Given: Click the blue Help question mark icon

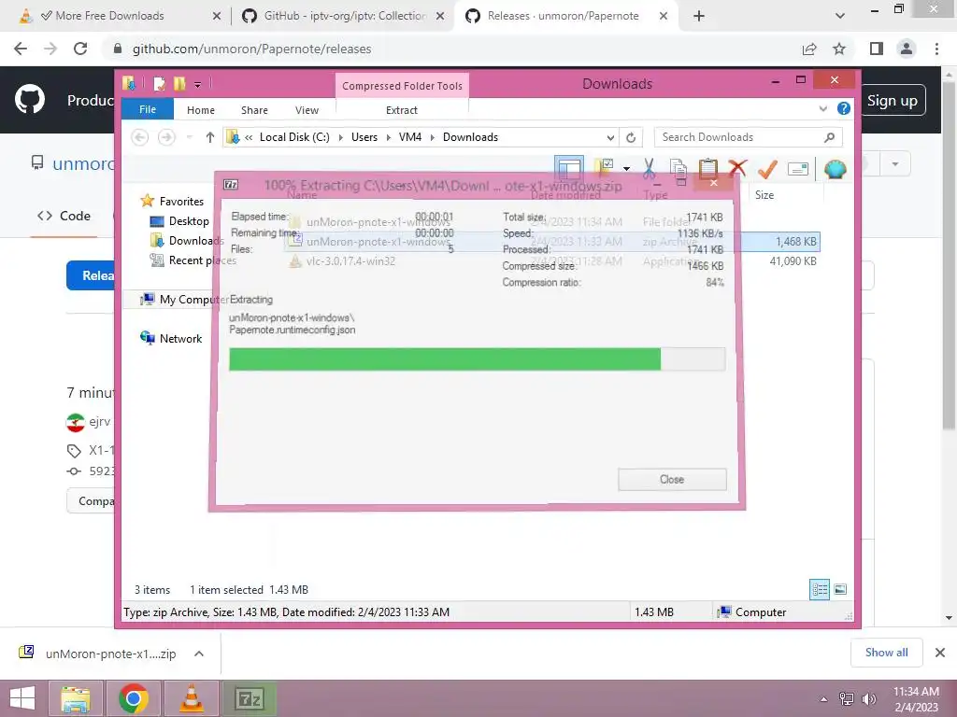Looking at the screenshot, I should [x=844, y=108].
